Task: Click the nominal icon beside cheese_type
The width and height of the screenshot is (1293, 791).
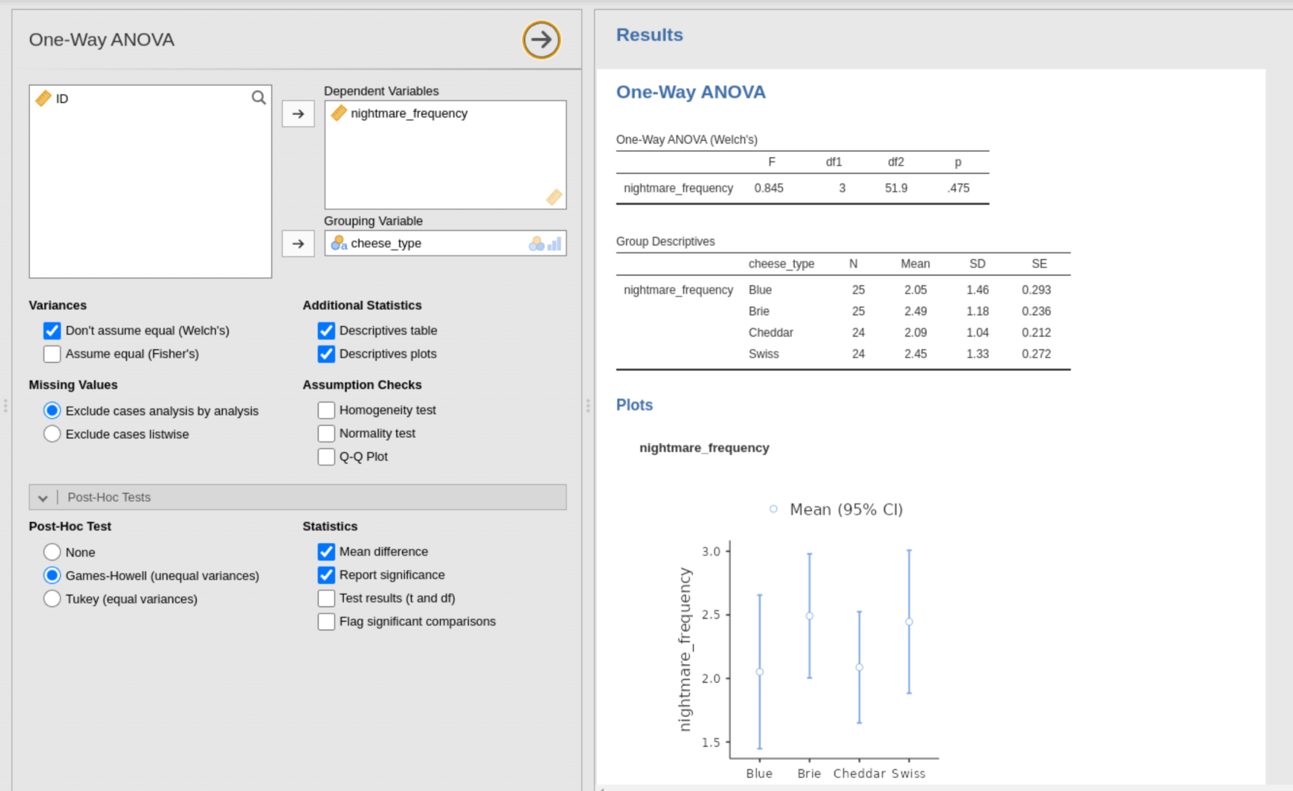Action: coord(339,243)
